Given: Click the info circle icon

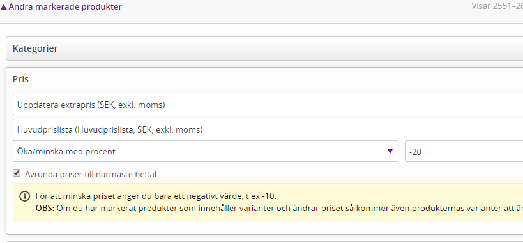Looking at the screenshot, I should (x=24, y=196).
